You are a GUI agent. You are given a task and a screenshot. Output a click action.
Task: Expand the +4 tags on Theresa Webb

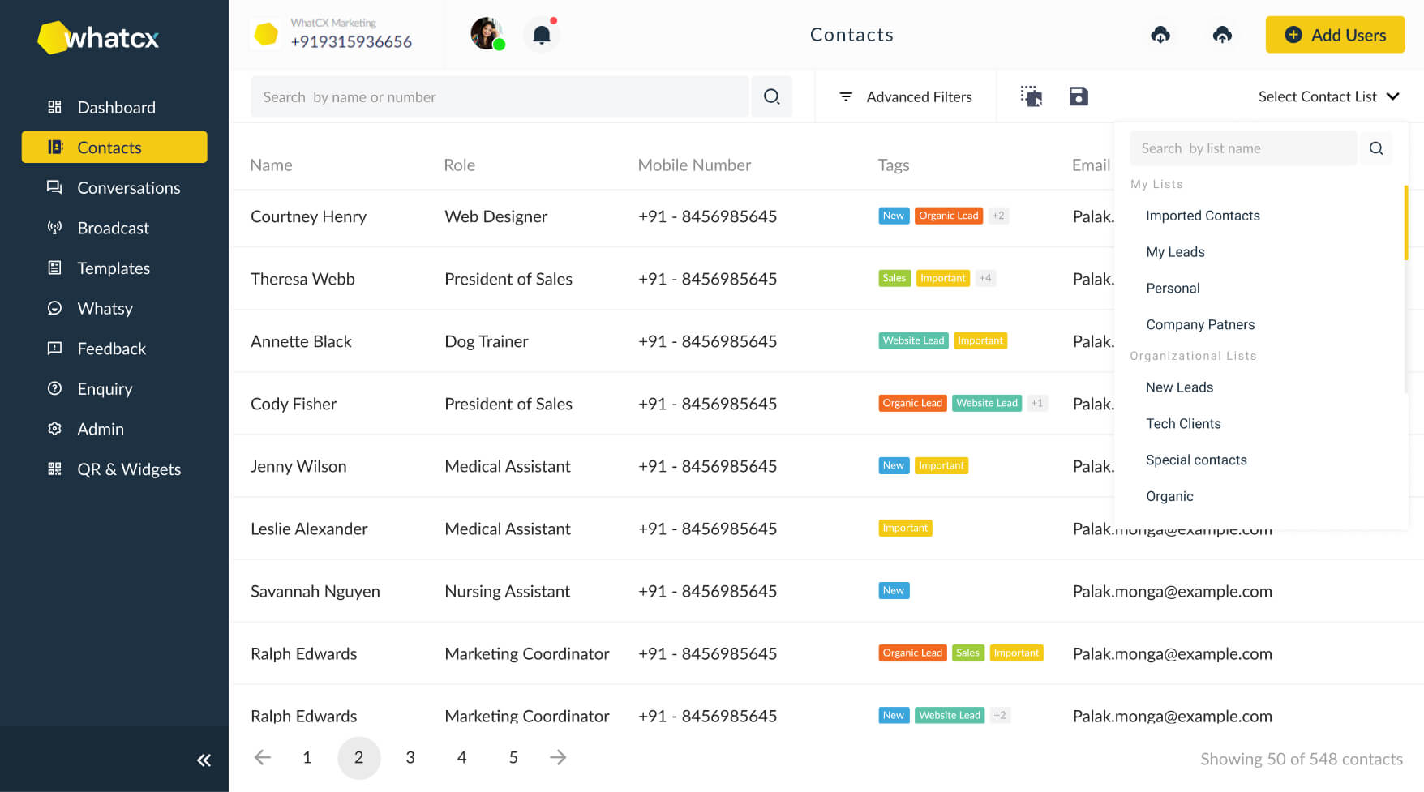tap(985, 278)
